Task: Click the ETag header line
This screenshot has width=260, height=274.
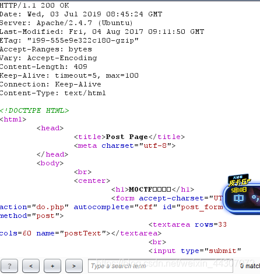Action: (69, 40)
